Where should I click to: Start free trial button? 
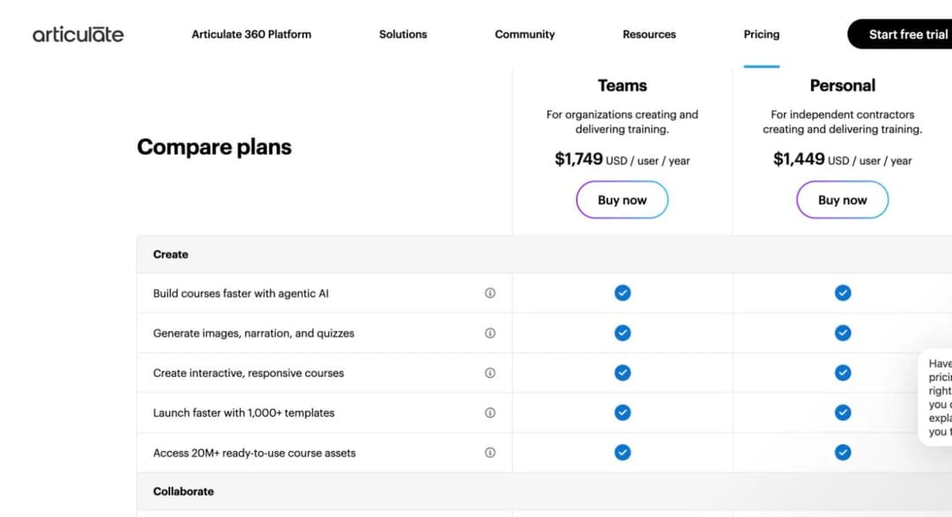(x=900, y=34)
